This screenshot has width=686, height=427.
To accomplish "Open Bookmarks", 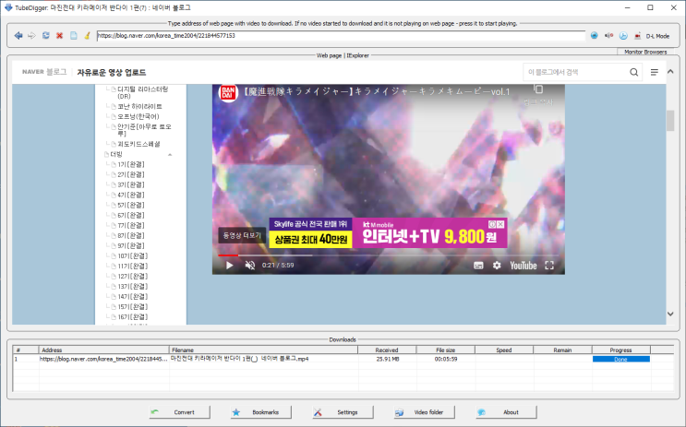I will [260, 412].
